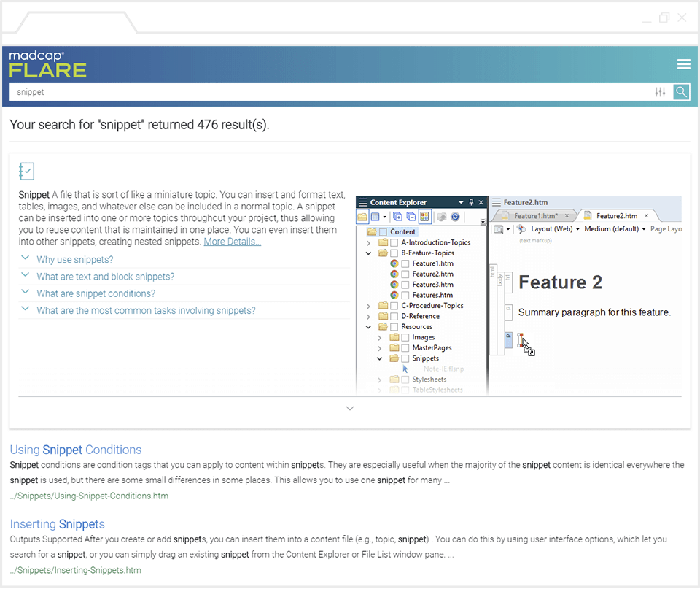
Task: Close the Feature1.htm* tab
Action: 567,216
